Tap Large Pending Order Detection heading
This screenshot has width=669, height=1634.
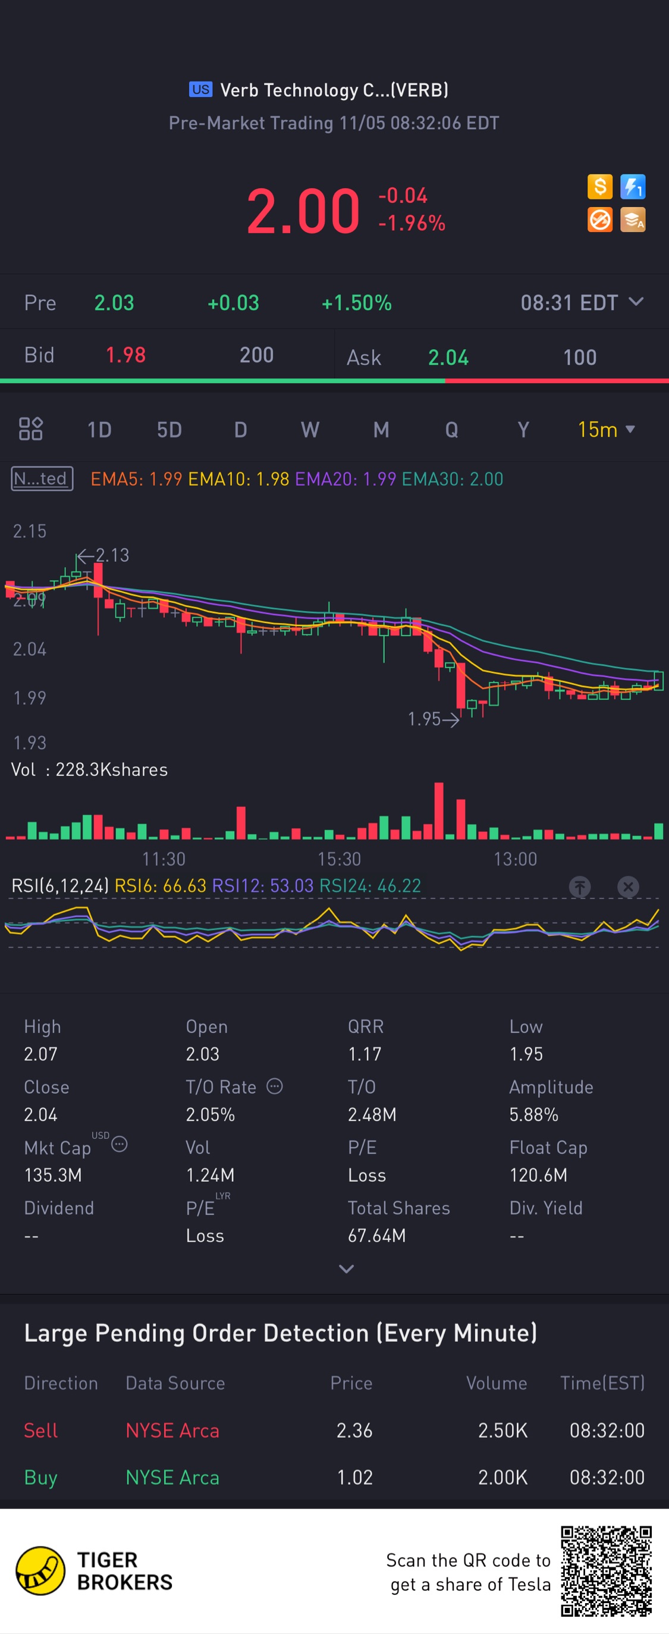[280, 1333]
